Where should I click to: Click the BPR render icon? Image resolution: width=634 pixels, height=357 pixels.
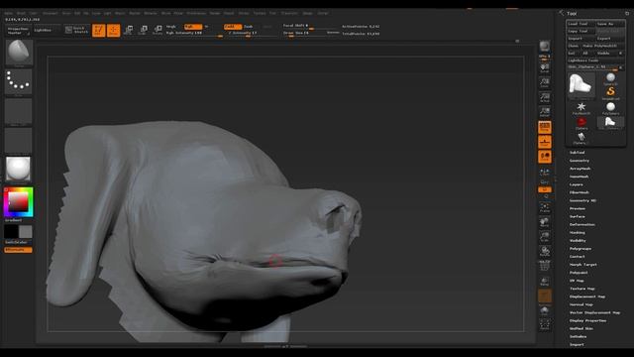click(545, 46)
